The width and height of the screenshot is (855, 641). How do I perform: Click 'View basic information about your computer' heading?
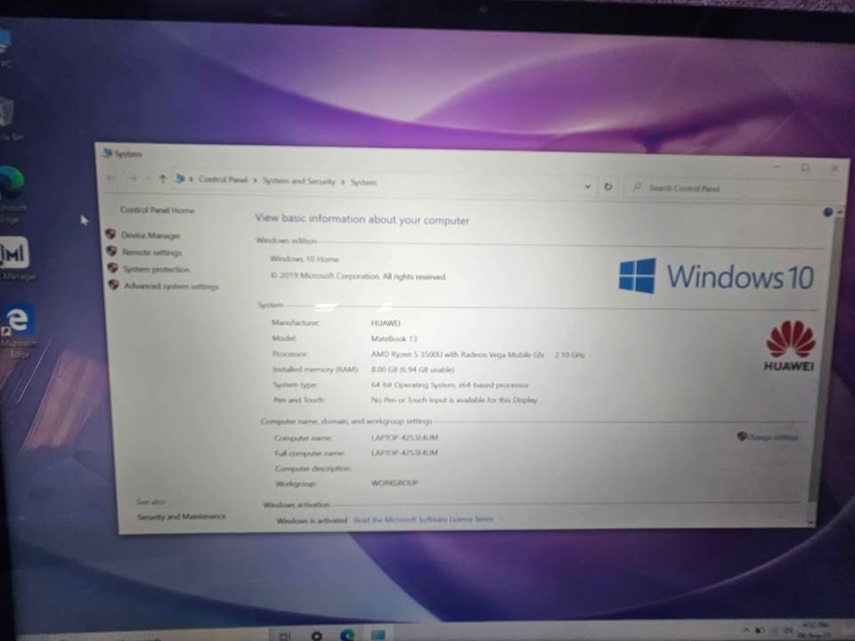tap(362, 219)
